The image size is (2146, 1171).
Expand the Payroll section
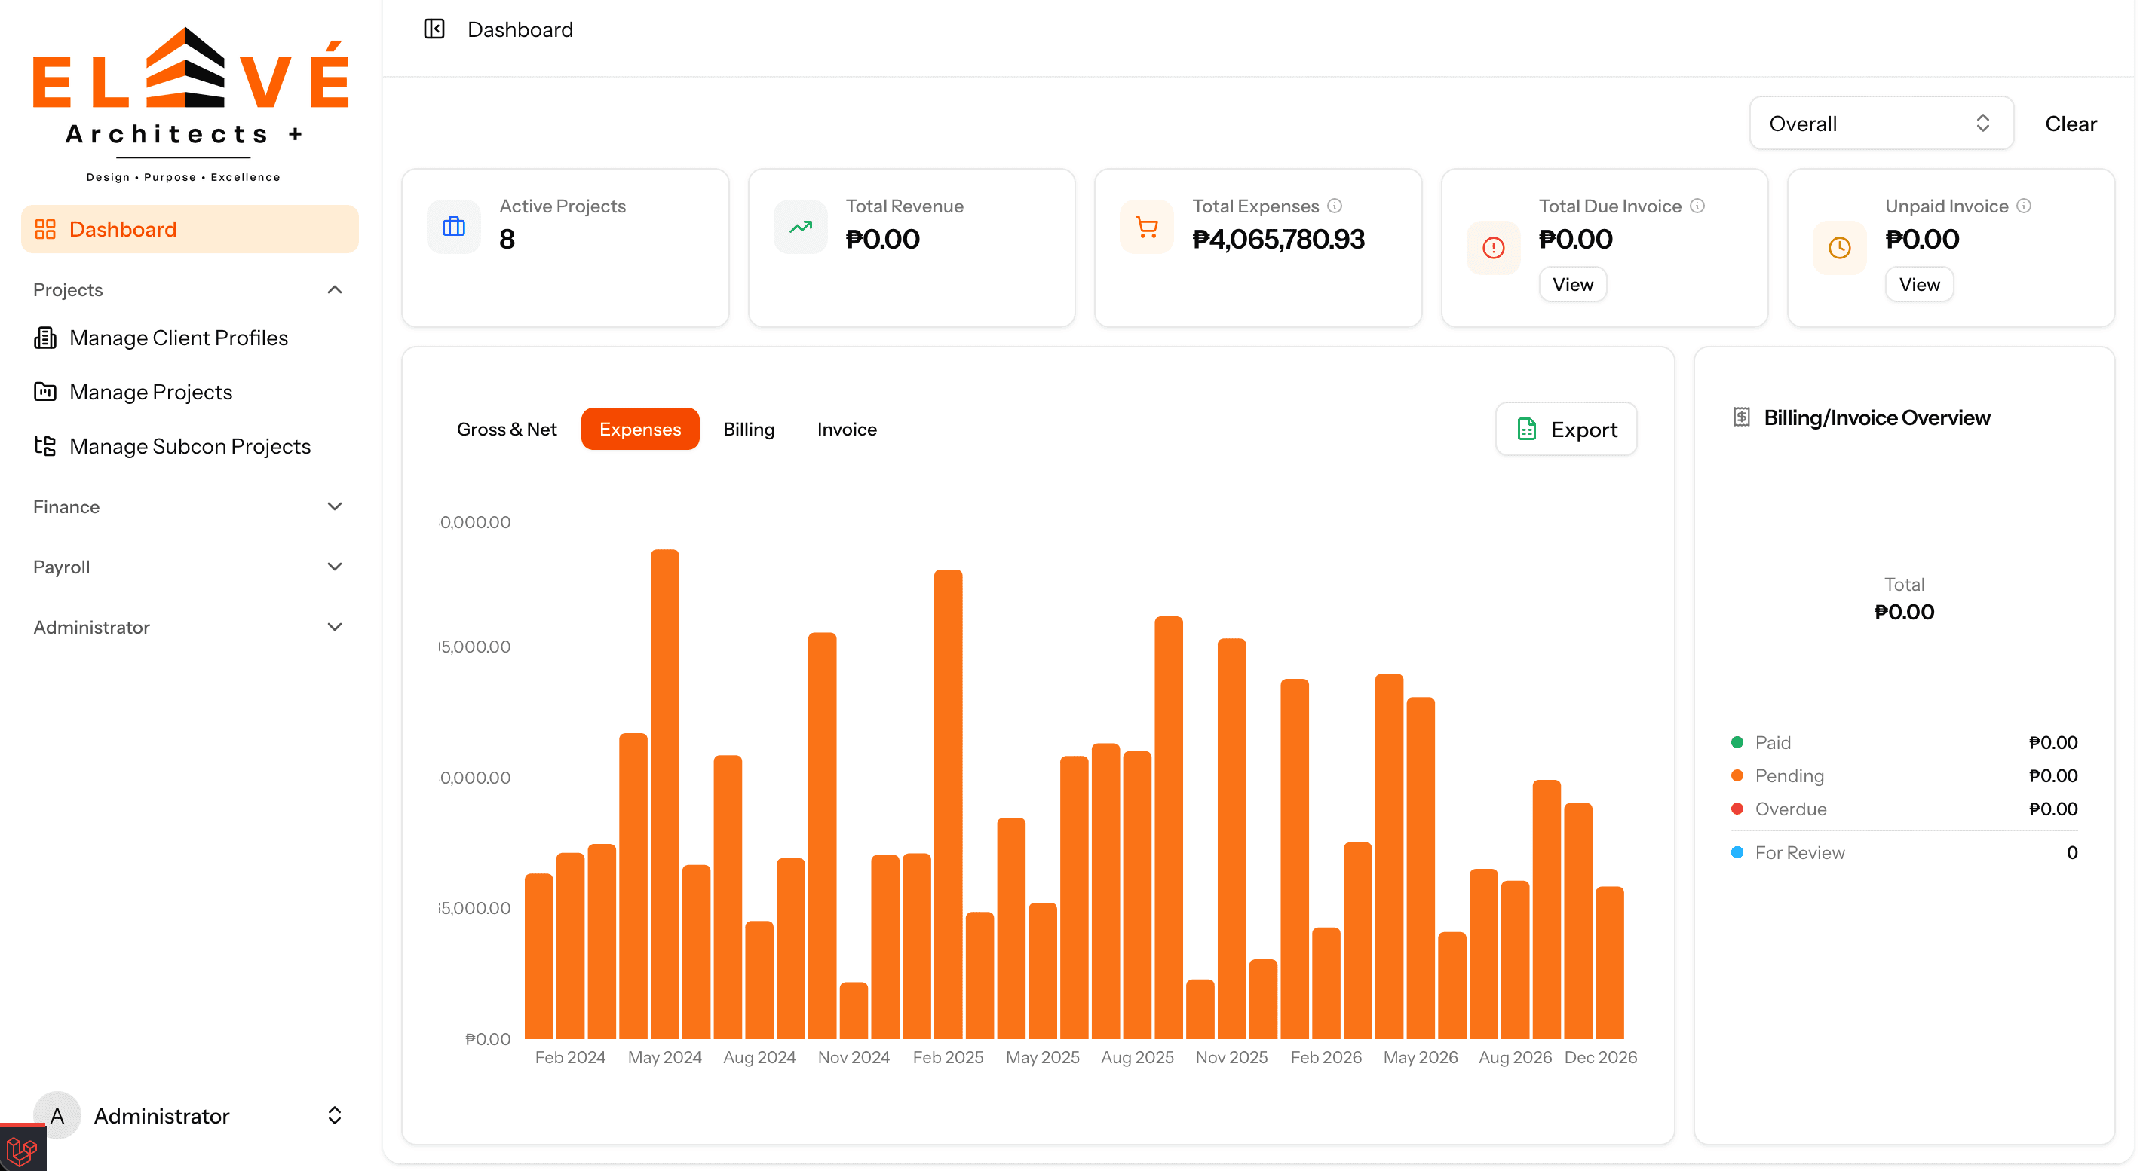(190, 567)
